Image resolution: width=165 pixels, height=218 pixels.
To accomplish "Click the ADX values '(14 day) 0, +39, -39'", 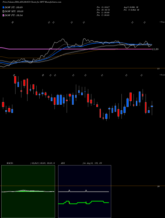I will 92,163.
